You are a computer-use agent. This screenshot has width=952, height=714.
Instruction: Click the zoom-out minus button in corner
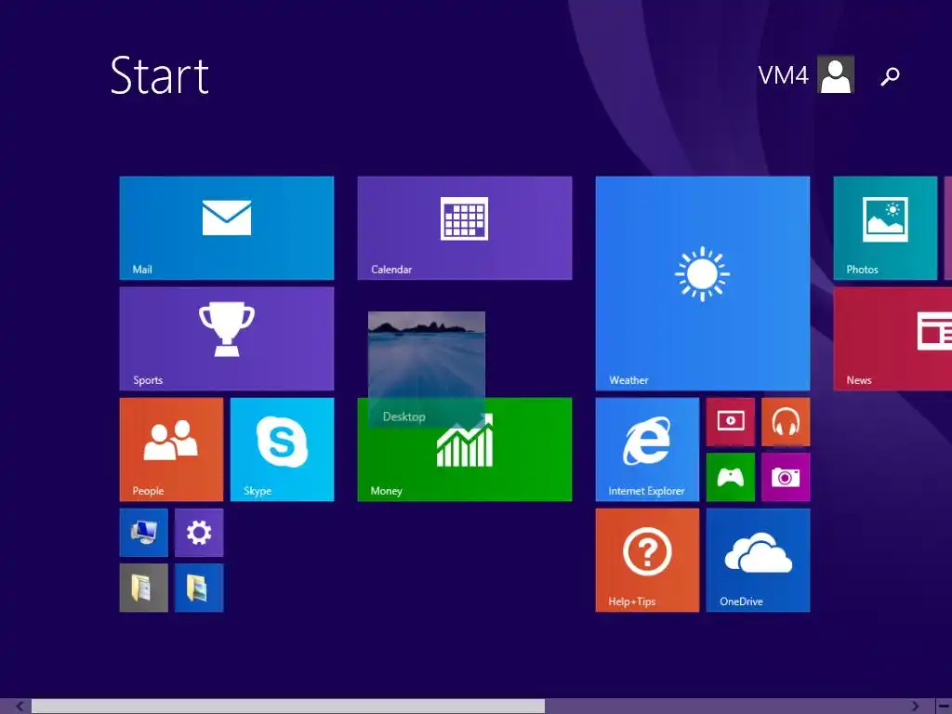point(943,707)
